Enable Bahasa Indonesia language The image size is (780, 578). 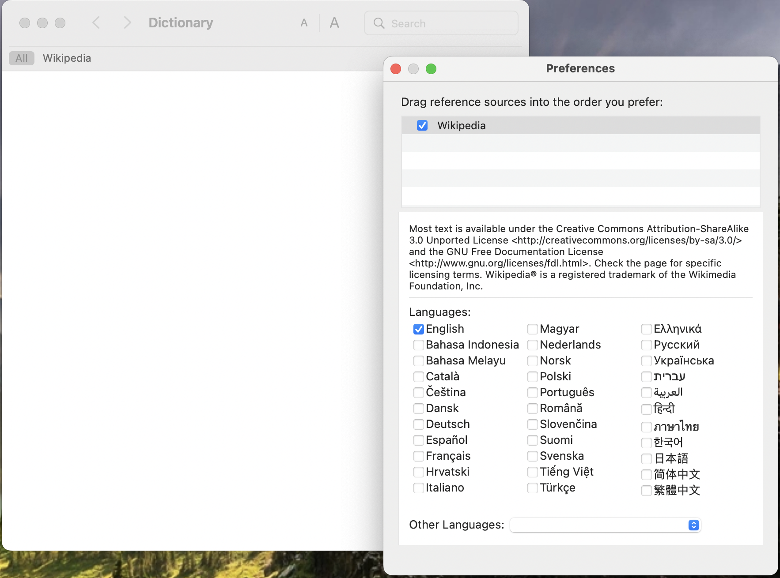(419, 345)
